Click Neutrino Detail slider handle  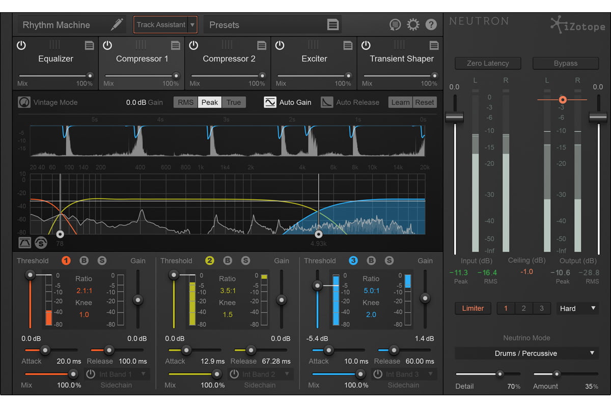(x=500, y=374)
